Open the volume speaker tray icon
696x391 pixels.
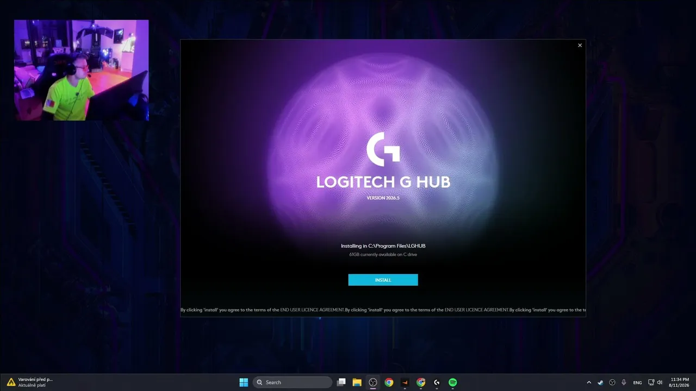pyautogui.click(x=660, y=382)
